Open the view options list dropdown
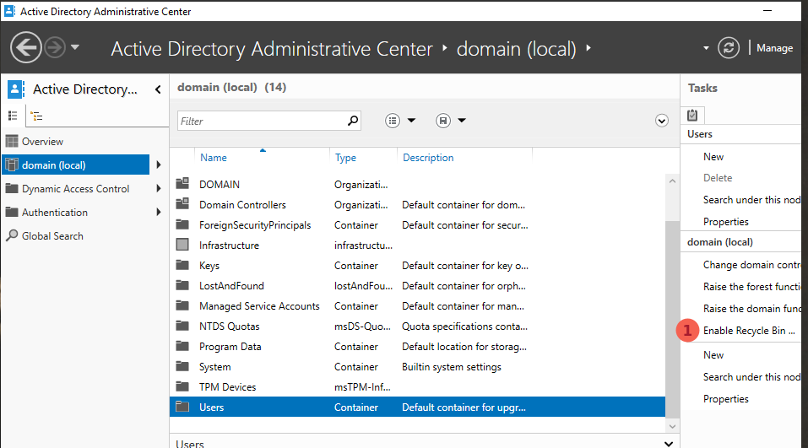This screenshot has width=808, height=448. click(x=401, y=121)
